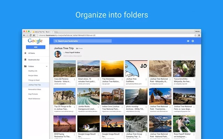Click the Bookmarks Bar bookmark icon
The height and width of the screenshot is (139, 223).
[x=25, y=60]
